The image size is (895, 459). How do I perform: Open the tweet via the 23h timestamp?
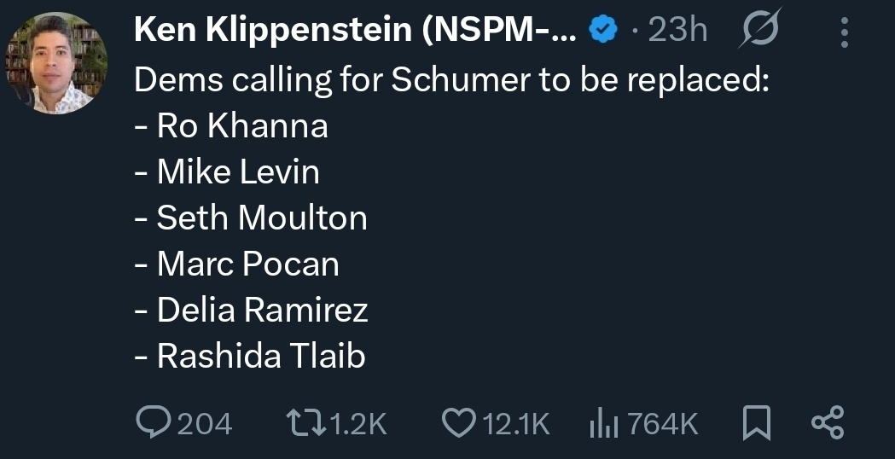(x=678, y=32)
